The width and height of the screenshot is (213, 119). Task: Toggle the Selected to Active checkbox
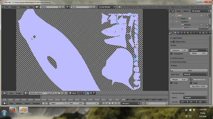(x=191, y=79)
